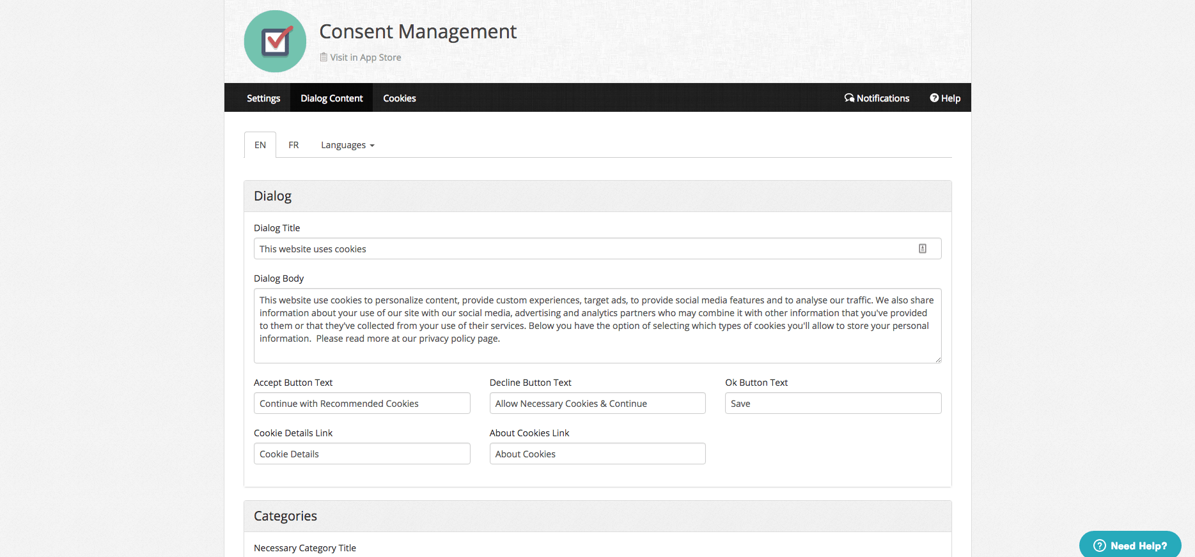The height and width of the screenshot is (557, 1195).
Task: Click the Ok Button Text label
Action: (756, 383)
